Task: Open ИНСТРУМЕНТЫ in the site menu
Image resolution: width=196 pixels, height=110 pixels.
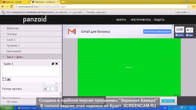Action: pos(141,20)
